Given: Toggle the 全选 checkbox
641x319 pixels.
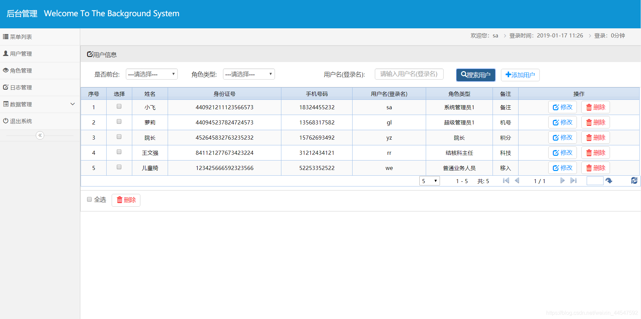Looking at the screenshot, I should (89, 199).
